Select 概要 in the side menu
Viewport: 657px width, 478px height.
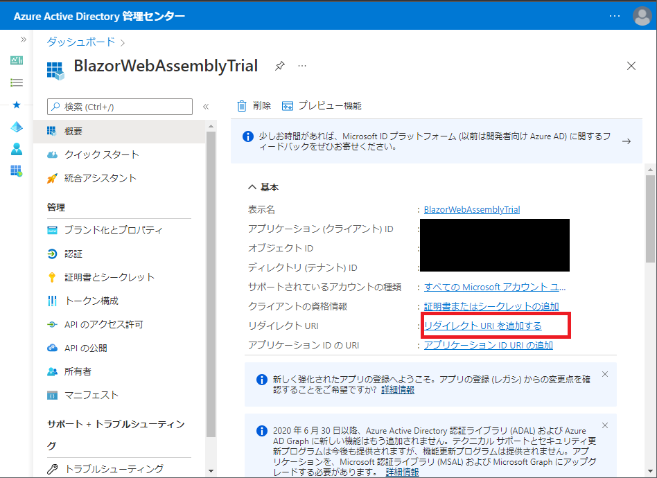coord(119,132)
